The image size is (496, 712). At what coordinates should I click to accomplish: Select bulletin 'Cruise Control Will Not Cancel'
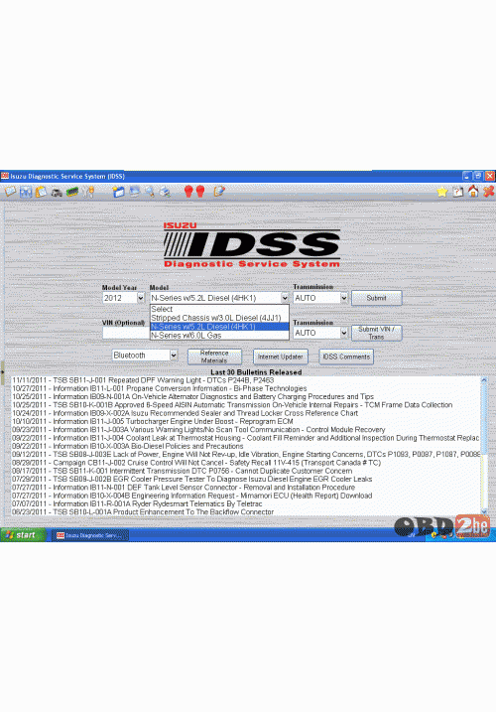coord(196,463)
